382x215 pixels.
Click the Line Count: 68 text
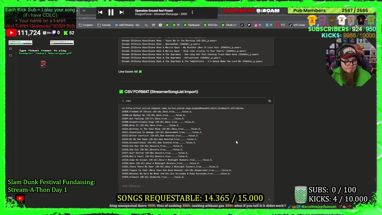click(130, 71)
